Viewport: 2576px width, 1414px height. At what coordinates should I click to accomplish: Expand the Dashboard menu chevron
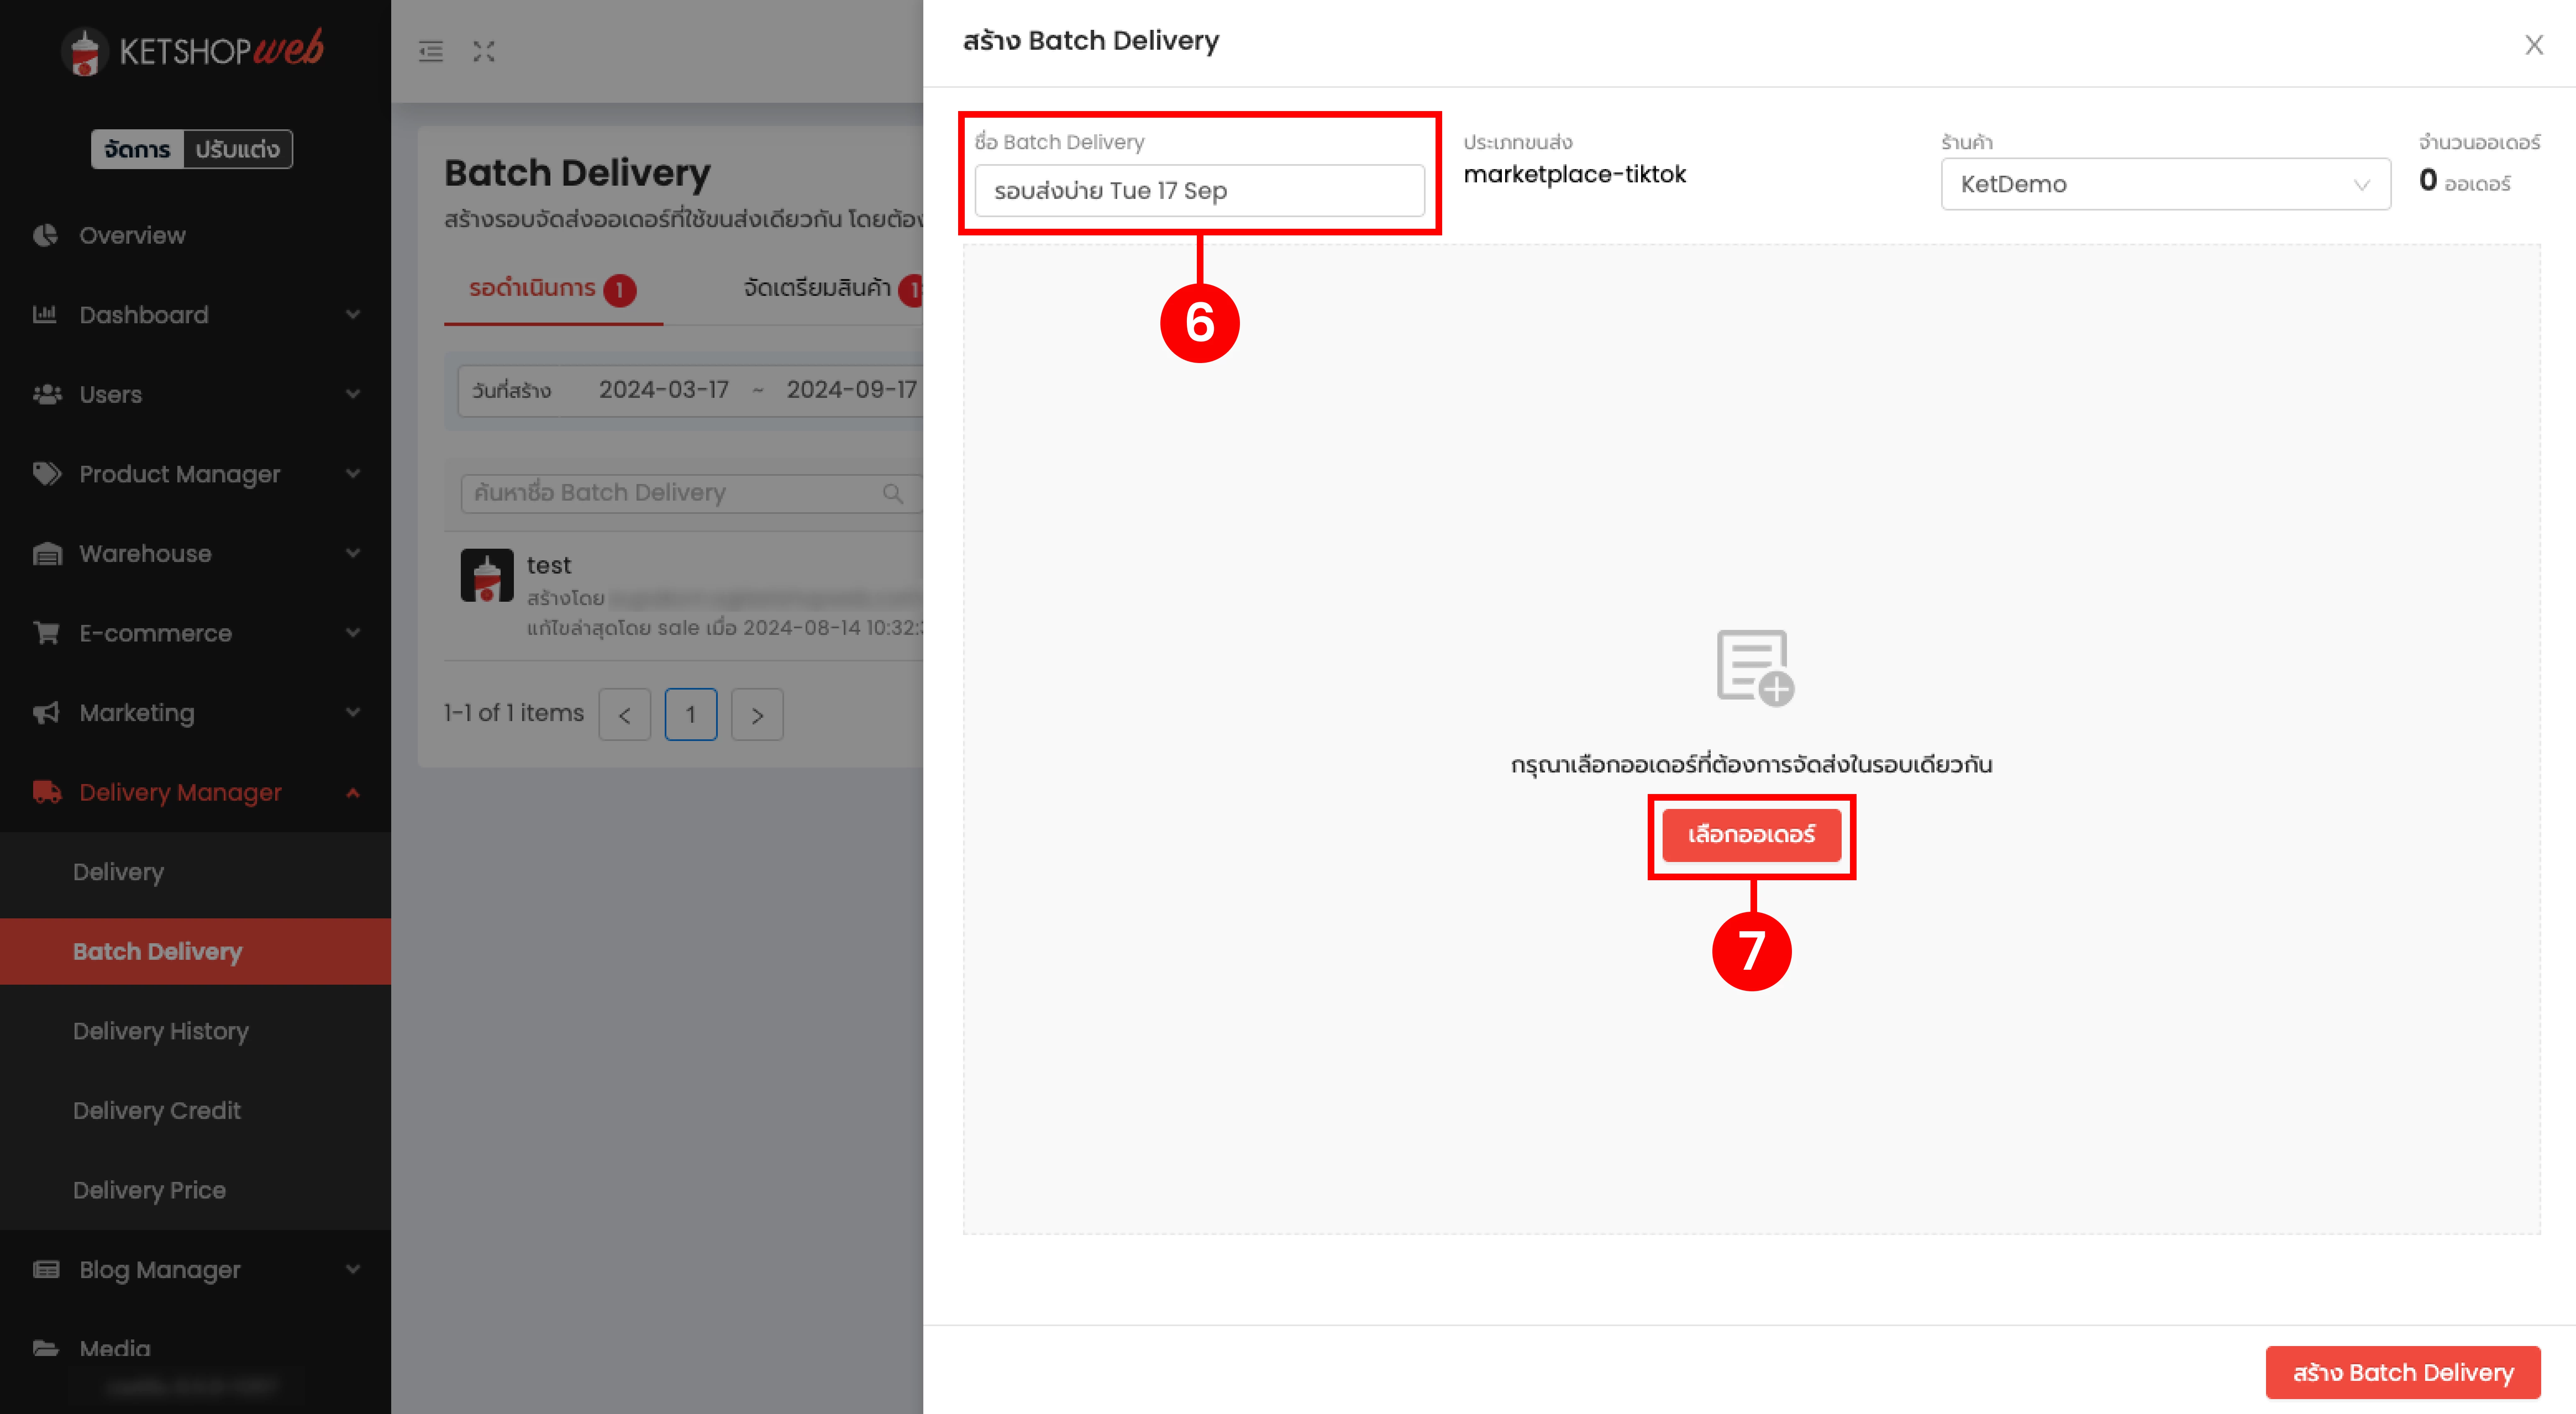(x=353, y=314)
